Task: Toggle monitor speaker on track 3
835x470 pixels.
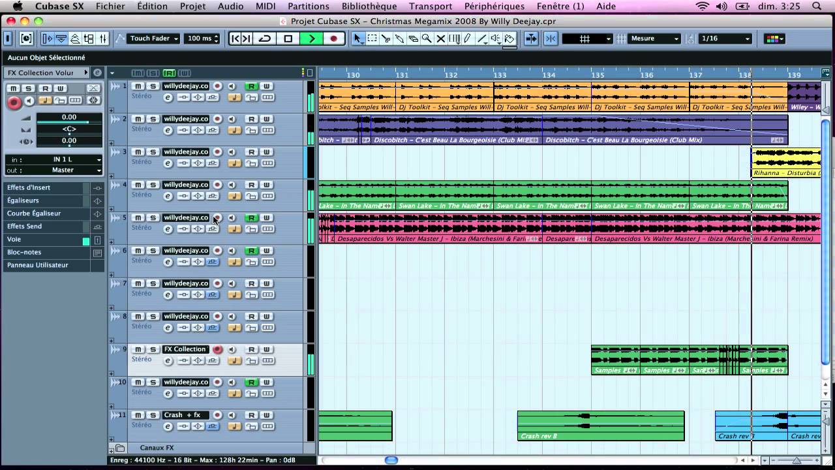Action: (x=232, y=152)
